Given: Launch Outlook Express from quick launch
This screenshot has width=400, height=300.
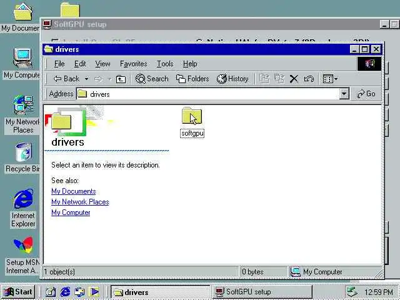Looking at the screenshot, I should (79, 292).
